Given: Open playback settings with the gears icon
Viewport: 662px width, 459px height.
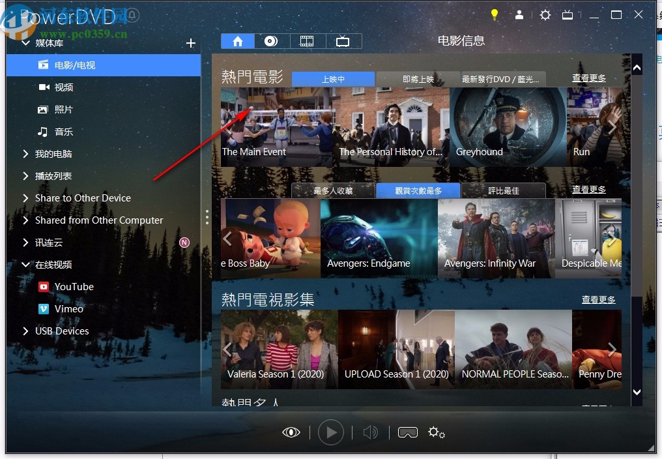Looking at the screenshot, I should pyautogui.click(x=436, y=432).
